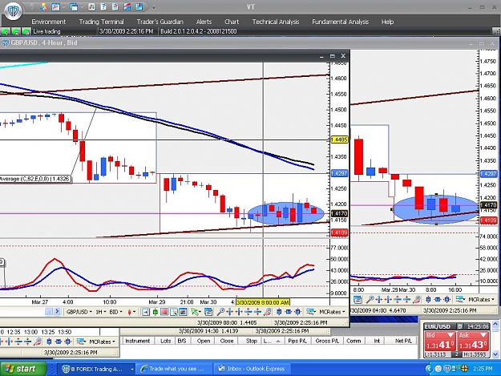This screenshot has width=501, height=376.
Task: Click the rates panel scroll up arrow
Action: point(495,325)
